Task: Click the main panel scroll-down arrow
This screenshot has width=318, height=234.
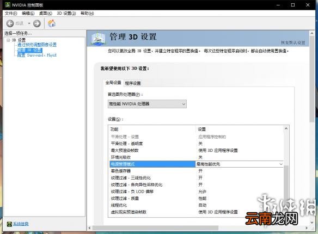Action: click(x=312, y=223)
